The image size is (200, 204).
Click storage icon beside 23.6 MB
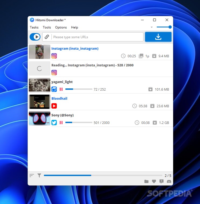point(152,106)
